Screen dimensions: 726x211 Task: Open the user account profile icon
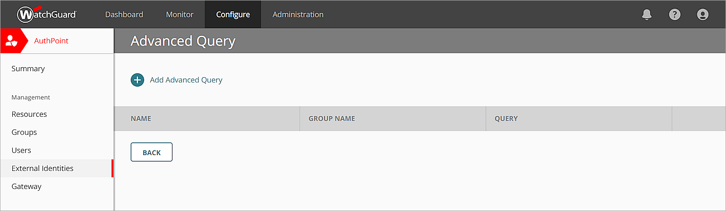pyautogui.click(x=702, y=15)
